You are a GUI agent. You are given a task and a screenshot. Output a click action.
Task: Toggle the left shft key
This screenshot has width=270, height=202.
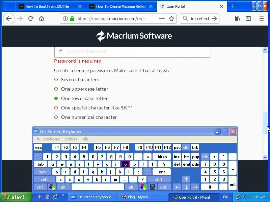(x=44, y=179)
